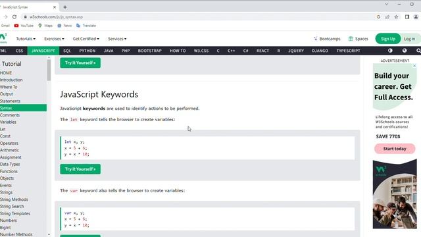Open the tab search chevron
The height and width of the screenshot is (237, 421).
[x=386, y=5]
